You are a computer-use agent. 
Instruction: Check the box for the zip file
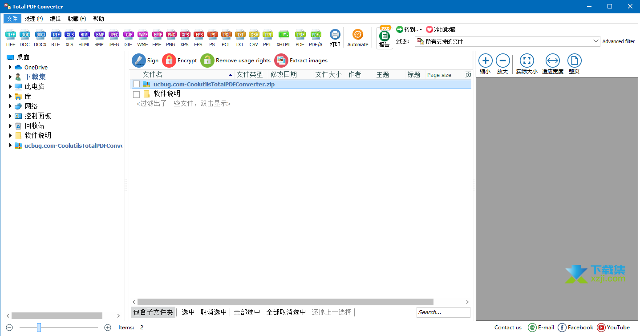(136, 84)
